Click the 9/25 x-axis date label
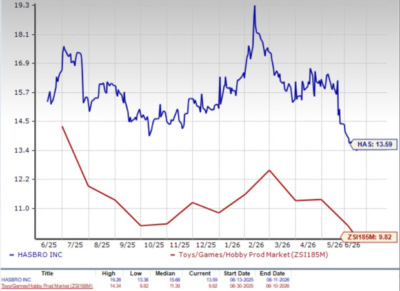 [x=127, y=245]
